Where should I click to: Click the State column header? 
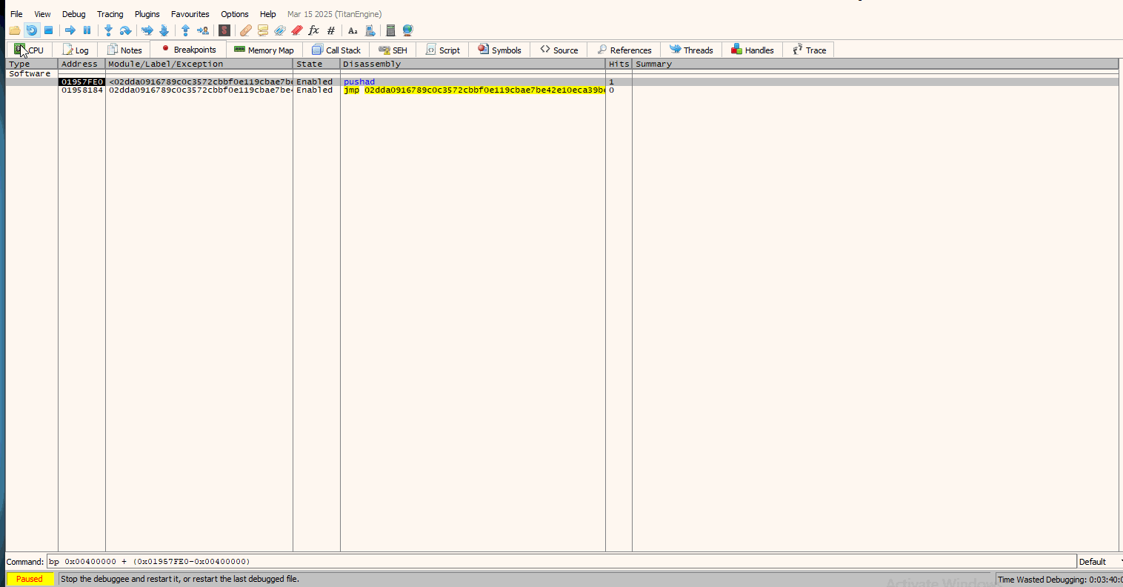click(316, 64)
